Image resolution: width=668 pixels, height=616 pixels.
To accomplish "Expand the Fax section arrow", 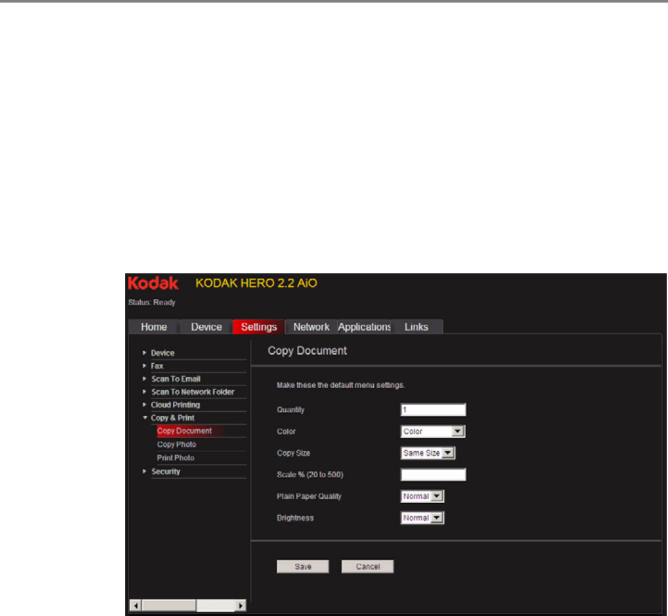I will pos(145,366).
